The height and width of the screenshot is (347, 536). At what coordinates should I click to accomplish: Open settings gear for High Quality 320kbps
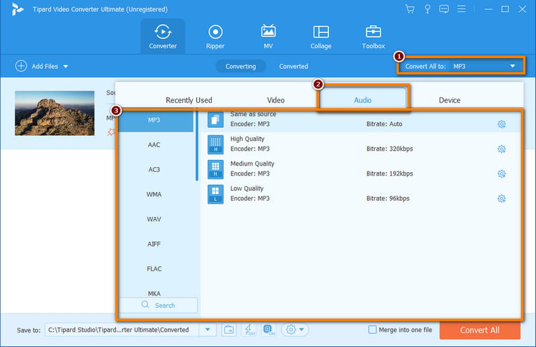(501, 149)
